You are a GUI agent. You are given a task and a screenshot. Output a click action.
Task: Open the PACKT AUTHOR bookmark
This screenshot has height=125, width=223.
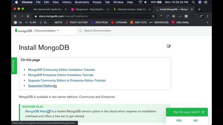[x=76, y=22]
